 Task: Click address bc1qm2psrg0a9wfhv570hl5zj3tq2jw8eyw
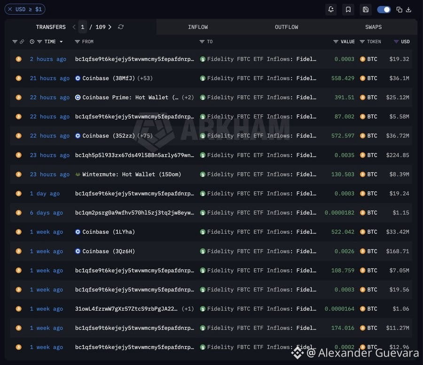tap(134, 213)
